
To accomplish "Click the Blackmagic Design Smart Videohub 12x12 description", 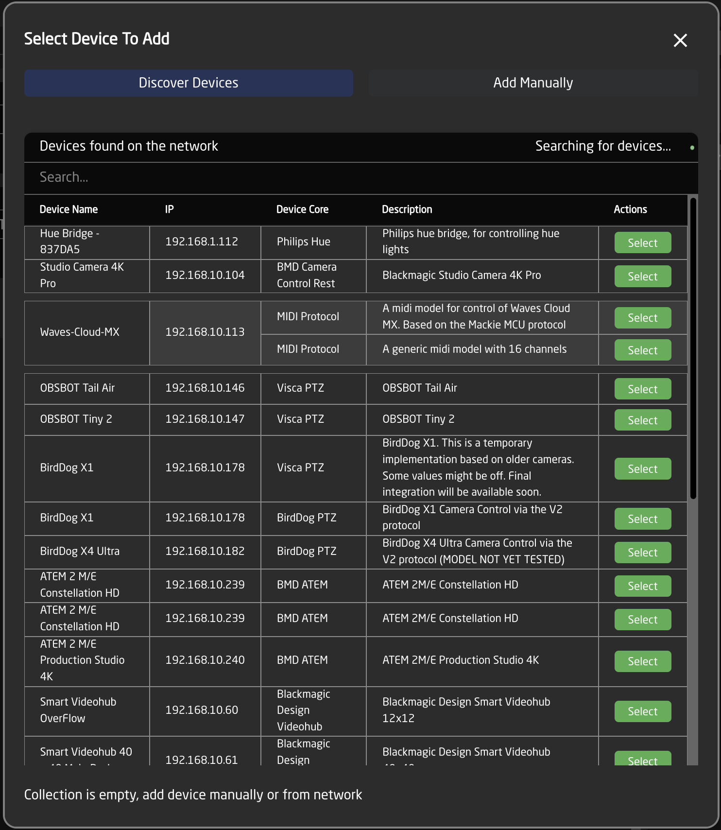I will 466,710.
